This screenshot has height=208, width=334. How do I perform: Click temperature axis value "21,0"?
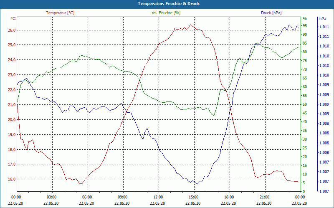click(12, 105)
